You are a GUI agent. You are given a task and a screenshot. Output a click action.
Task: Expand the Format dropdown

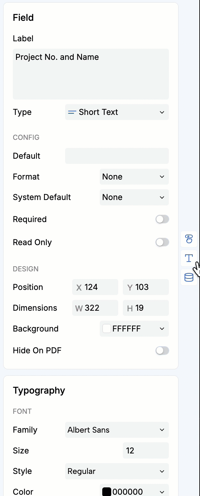click(x=134, y=176)
